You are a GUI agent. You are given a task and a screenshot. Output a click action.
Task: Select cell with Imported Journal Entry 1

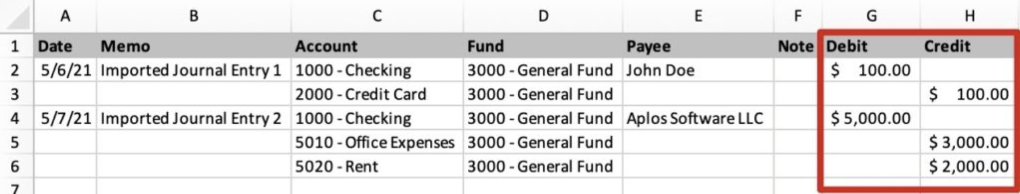tap(194, 70)
